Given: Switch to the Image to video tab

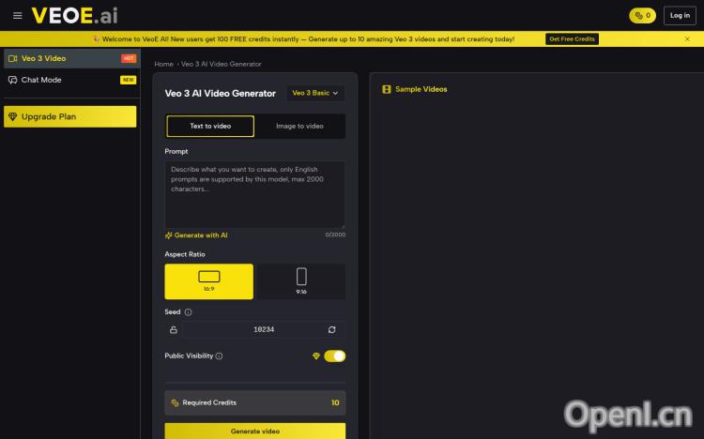Looking at the screenshot, I should point(300,126).
